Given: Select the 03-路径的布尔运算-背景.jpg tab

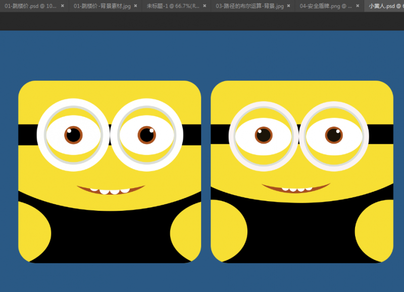Looking at the screenshot, I should pos(247,6).
